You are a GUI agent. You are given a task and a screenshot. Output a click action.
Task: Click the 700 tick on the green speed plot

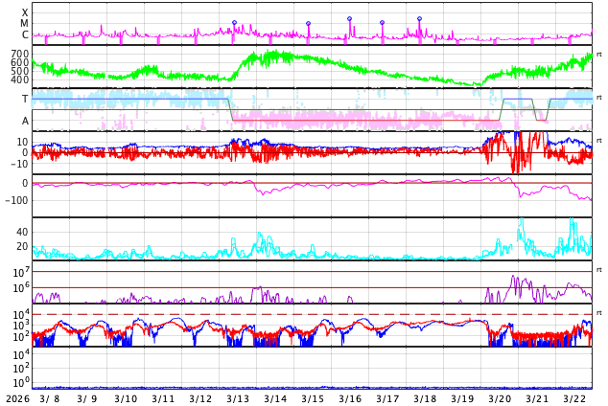point(19,54)
